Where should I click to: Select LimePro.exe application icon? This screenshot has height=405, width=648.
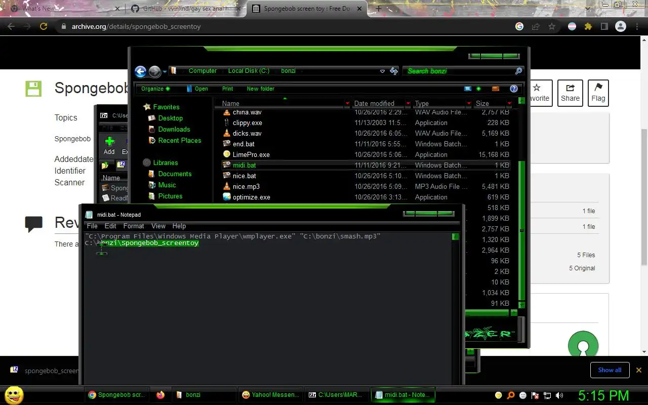[x=227, y=154]
